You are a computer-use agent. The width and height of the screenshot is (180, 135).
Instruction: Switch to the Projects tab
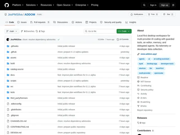point(91,22)
